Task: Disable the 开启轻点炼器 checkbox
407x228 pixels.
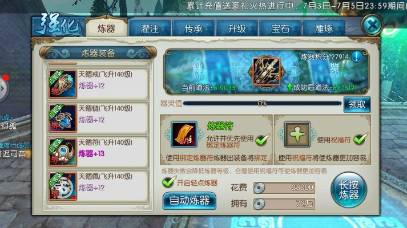Action: (169, 182)
